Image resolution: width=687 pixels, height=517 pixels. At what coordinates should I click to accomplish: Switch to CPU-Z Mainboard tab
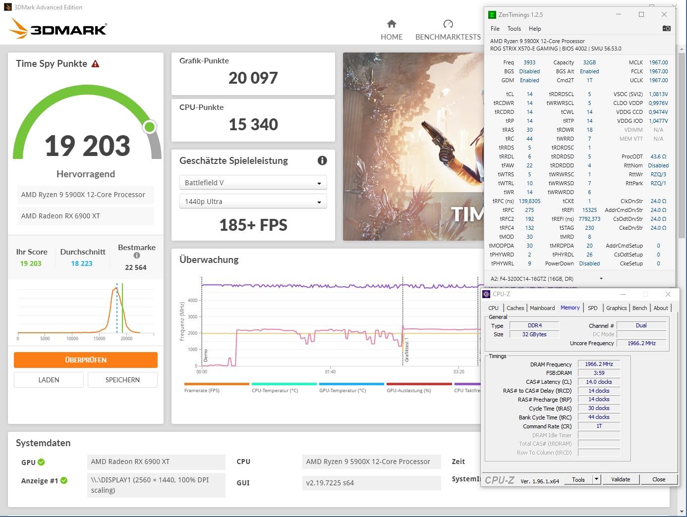pyautogui.click(x=542, y=308)
